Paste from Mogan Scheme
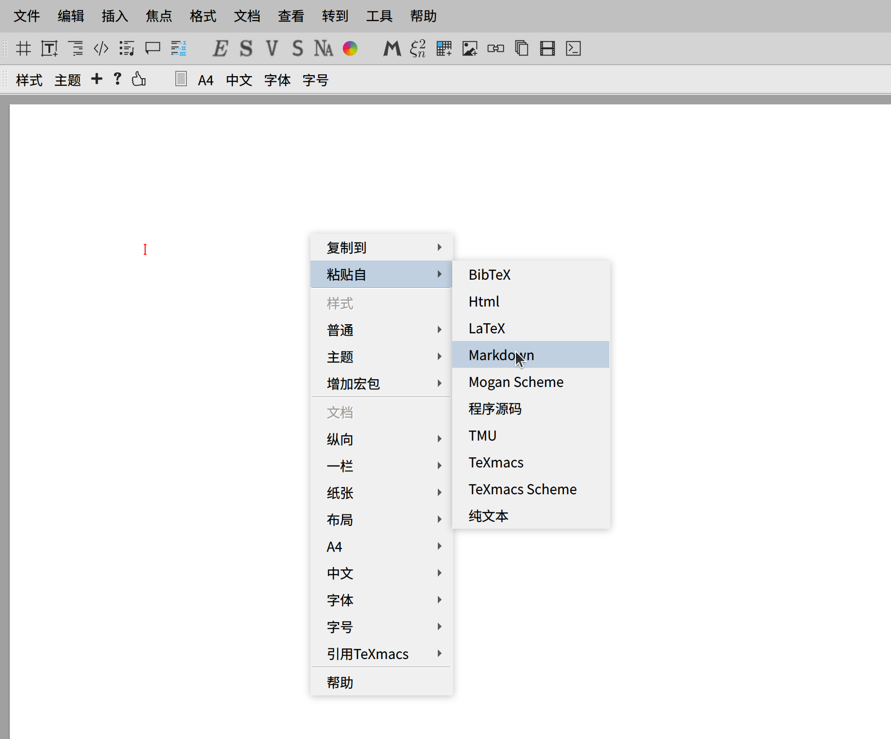This screenshot has height=739, width=891. point(531,382)
